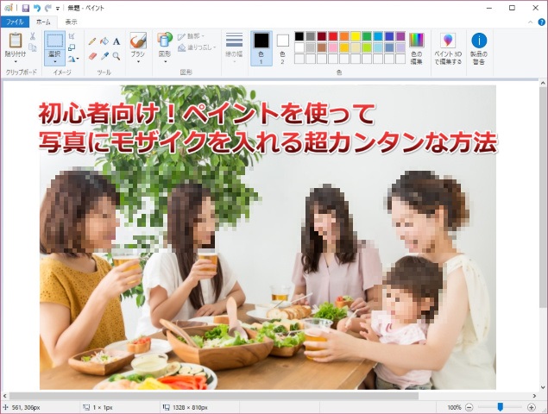Select the Magnifier tool
This screenshot has height=414, width=548.
[117, 56]
